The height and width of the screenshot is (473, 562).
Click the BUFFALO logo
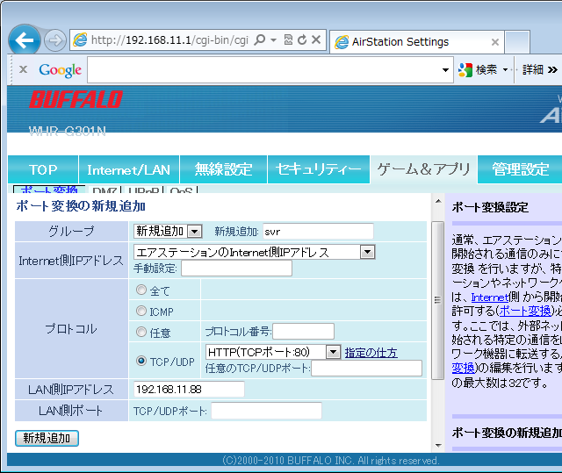pyautogui.click(x=76, y=99)
